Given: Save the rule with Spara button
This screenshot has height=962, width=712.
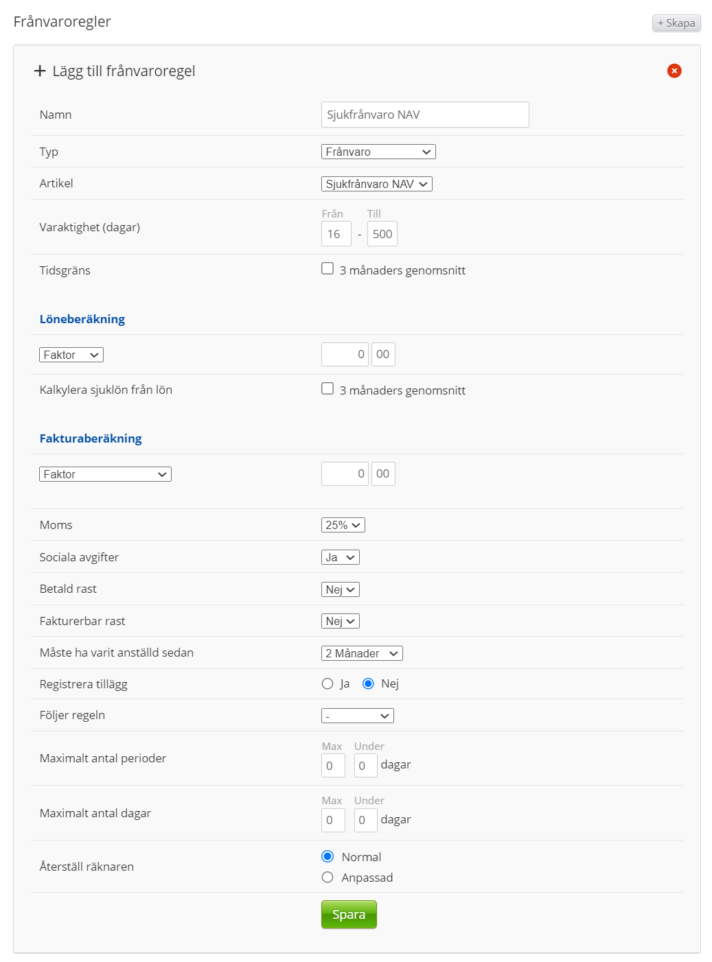Looking at the screenshot, I should (x=349, y=914).
